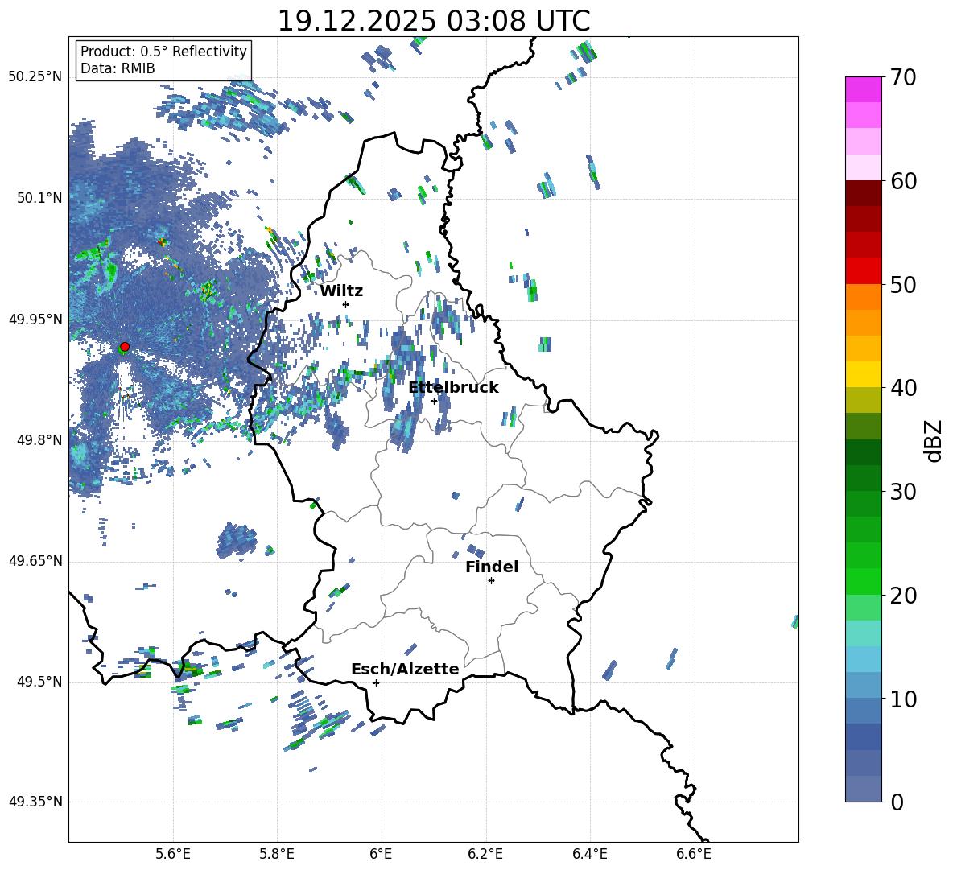
Task: Select the Ettelbruck city label
Action: point(453,387)
